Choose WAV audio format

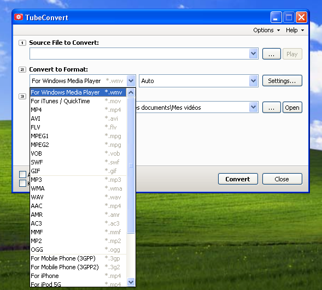pos(78,197)
